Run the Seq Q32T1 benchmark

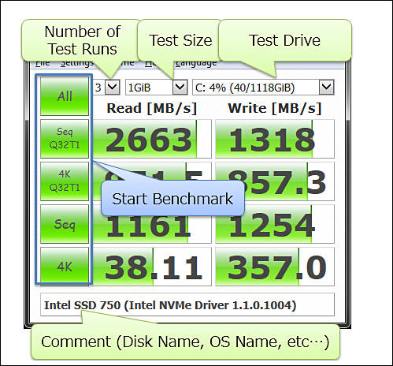pos(65,139)
